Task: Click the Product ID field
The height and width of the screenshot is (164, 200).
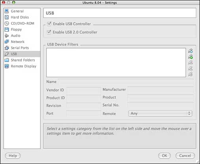Action: tap(84, 98)
